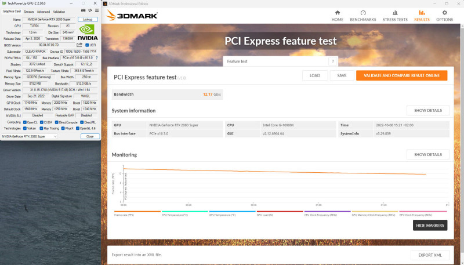This screenshot has width=464, height=265.
Task: Toggle the GPU Load (%) legend color
Action: (280, 212)
